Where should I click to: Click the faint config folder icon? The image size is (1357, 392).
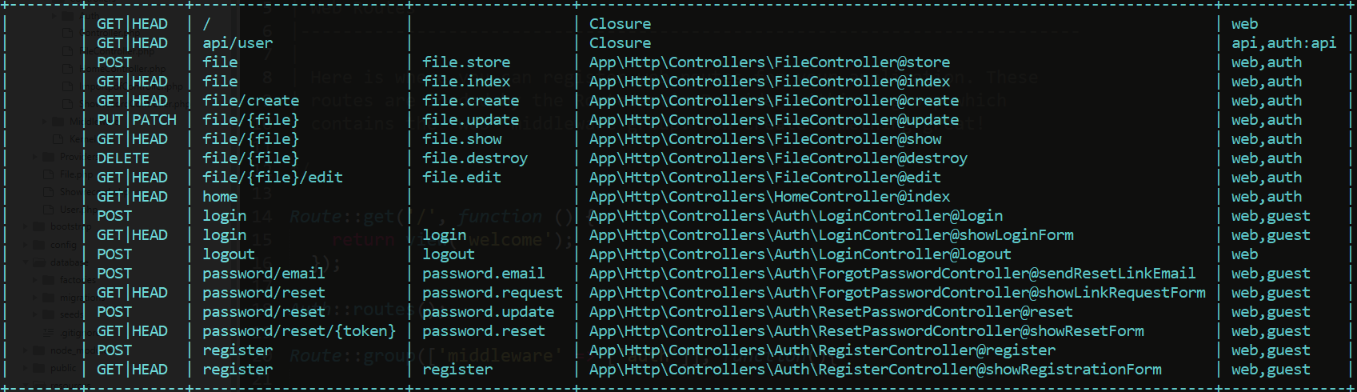coord(39,245)
